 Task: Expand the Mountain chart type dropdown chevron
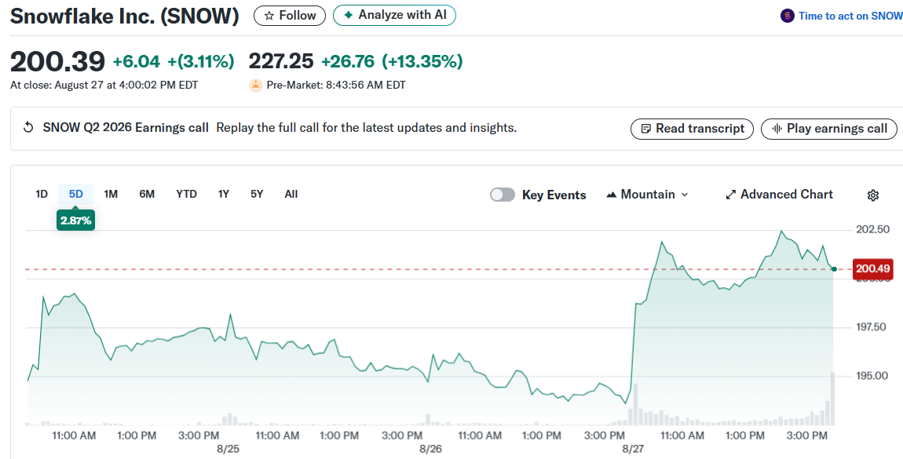coord(684,195)
